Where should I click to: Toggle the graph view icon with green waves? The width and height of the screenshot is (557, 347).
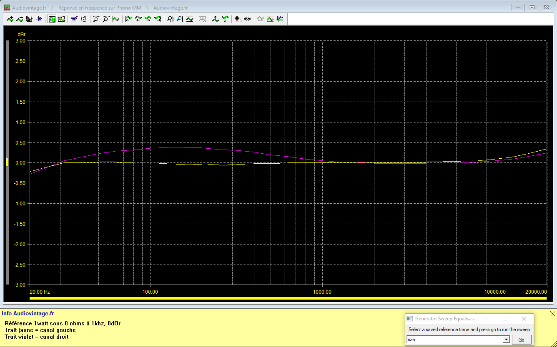tap(52, 19)
